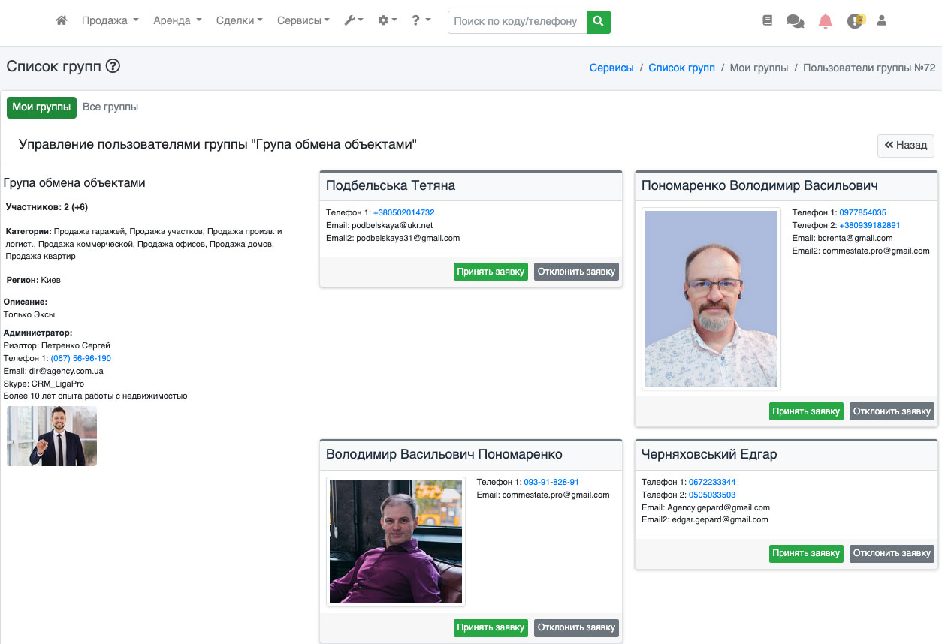Click the search by code/phone field
Viewport: 942px width, 644px height.
pyautogui.click(x=517, y=22)
